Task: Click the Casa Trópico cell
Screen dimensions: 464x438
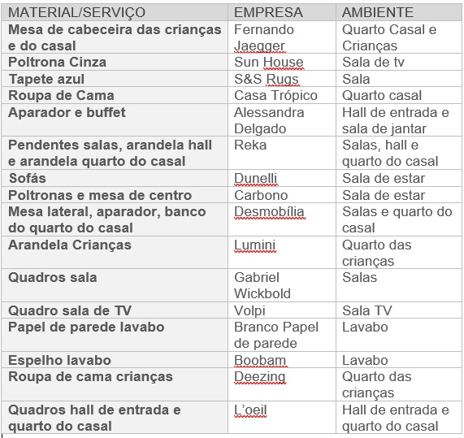Action: tap(282, 95)
